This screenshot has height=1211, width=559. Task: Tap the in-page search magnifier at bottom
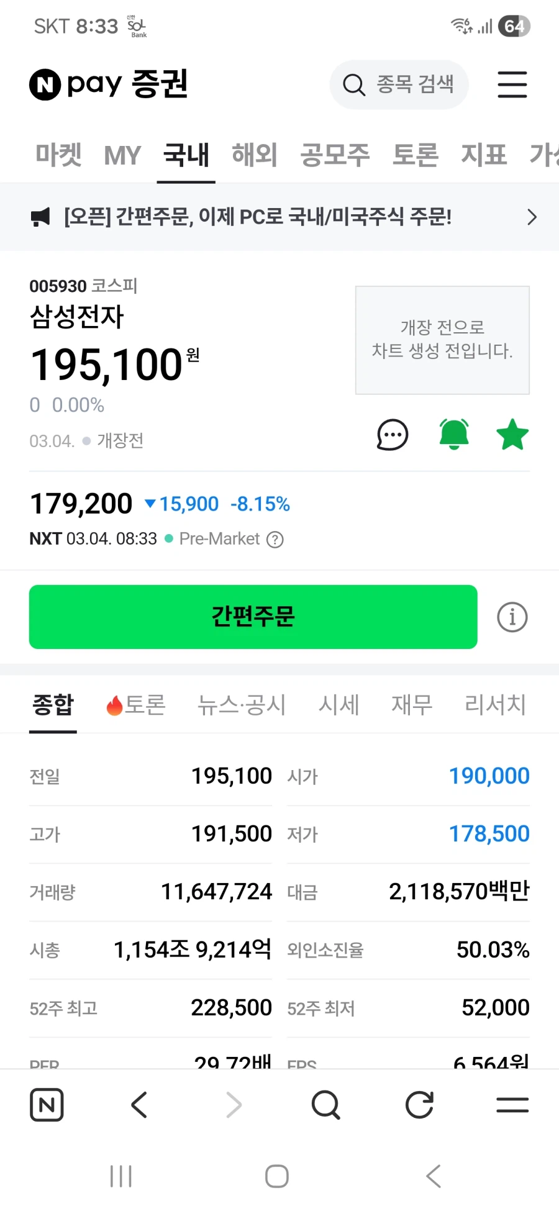pos(325,1105)
